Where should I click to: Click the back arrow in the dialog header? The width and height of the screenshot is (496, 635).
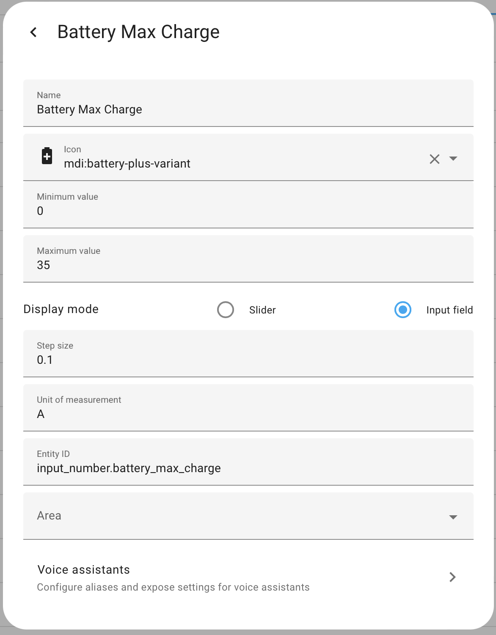[34, 32]
